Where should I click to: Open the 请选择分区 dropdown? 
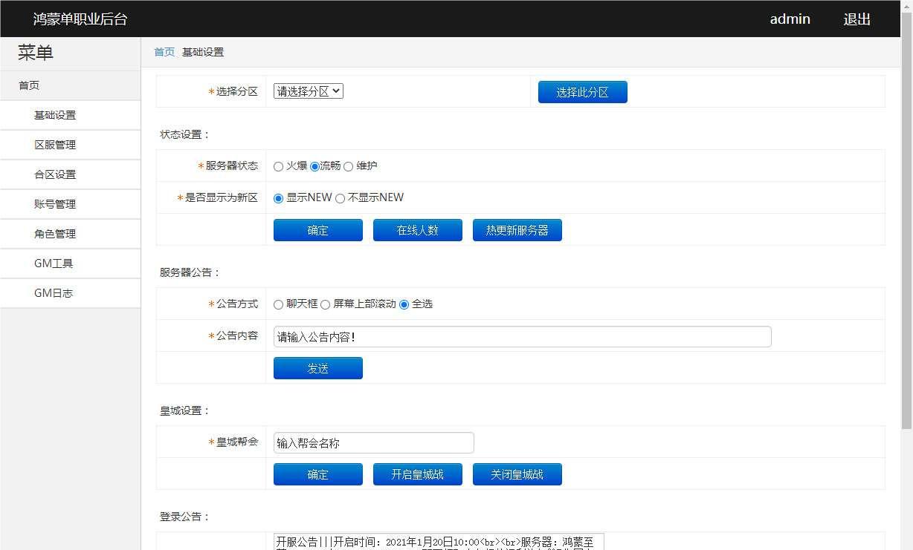pyautogui.click(x=308, y=91)
